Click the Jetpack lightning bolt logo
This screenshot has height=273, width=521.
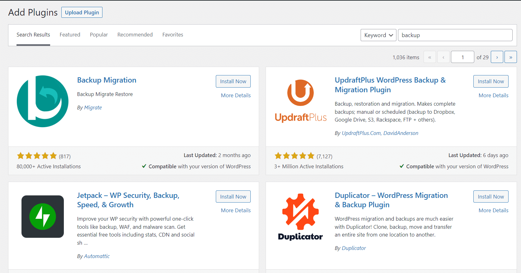43,217
